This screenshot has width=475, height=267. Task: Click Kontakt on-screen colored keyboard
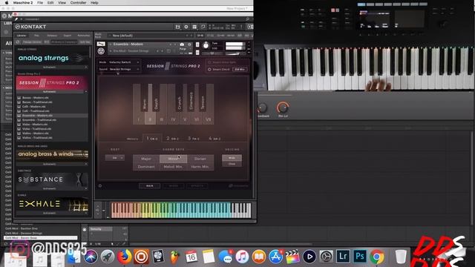pyautogui.click(x=181, y=210)
